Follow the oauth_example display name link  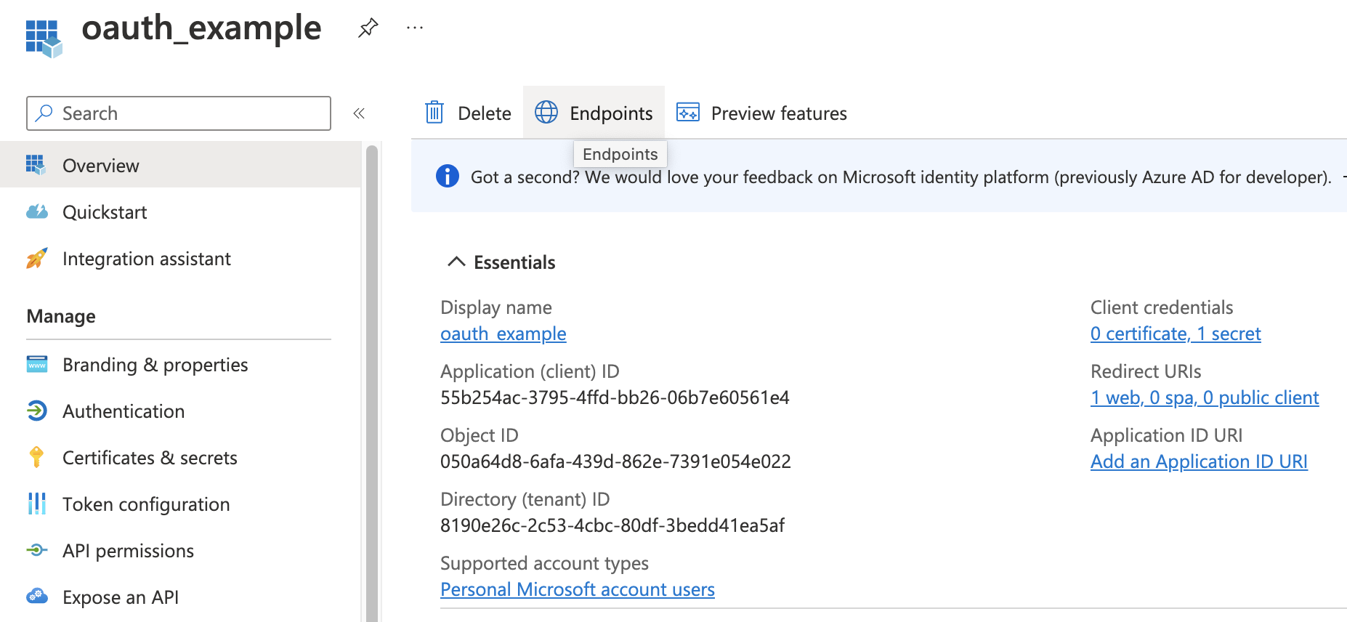(503, 334)
